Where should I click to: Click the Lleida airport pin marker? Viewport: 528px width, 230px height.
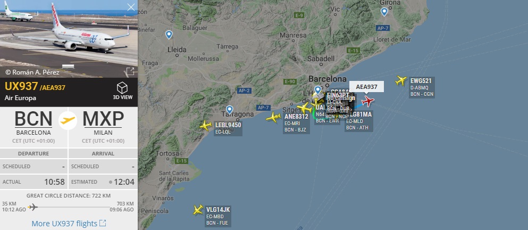pos(169,35)
